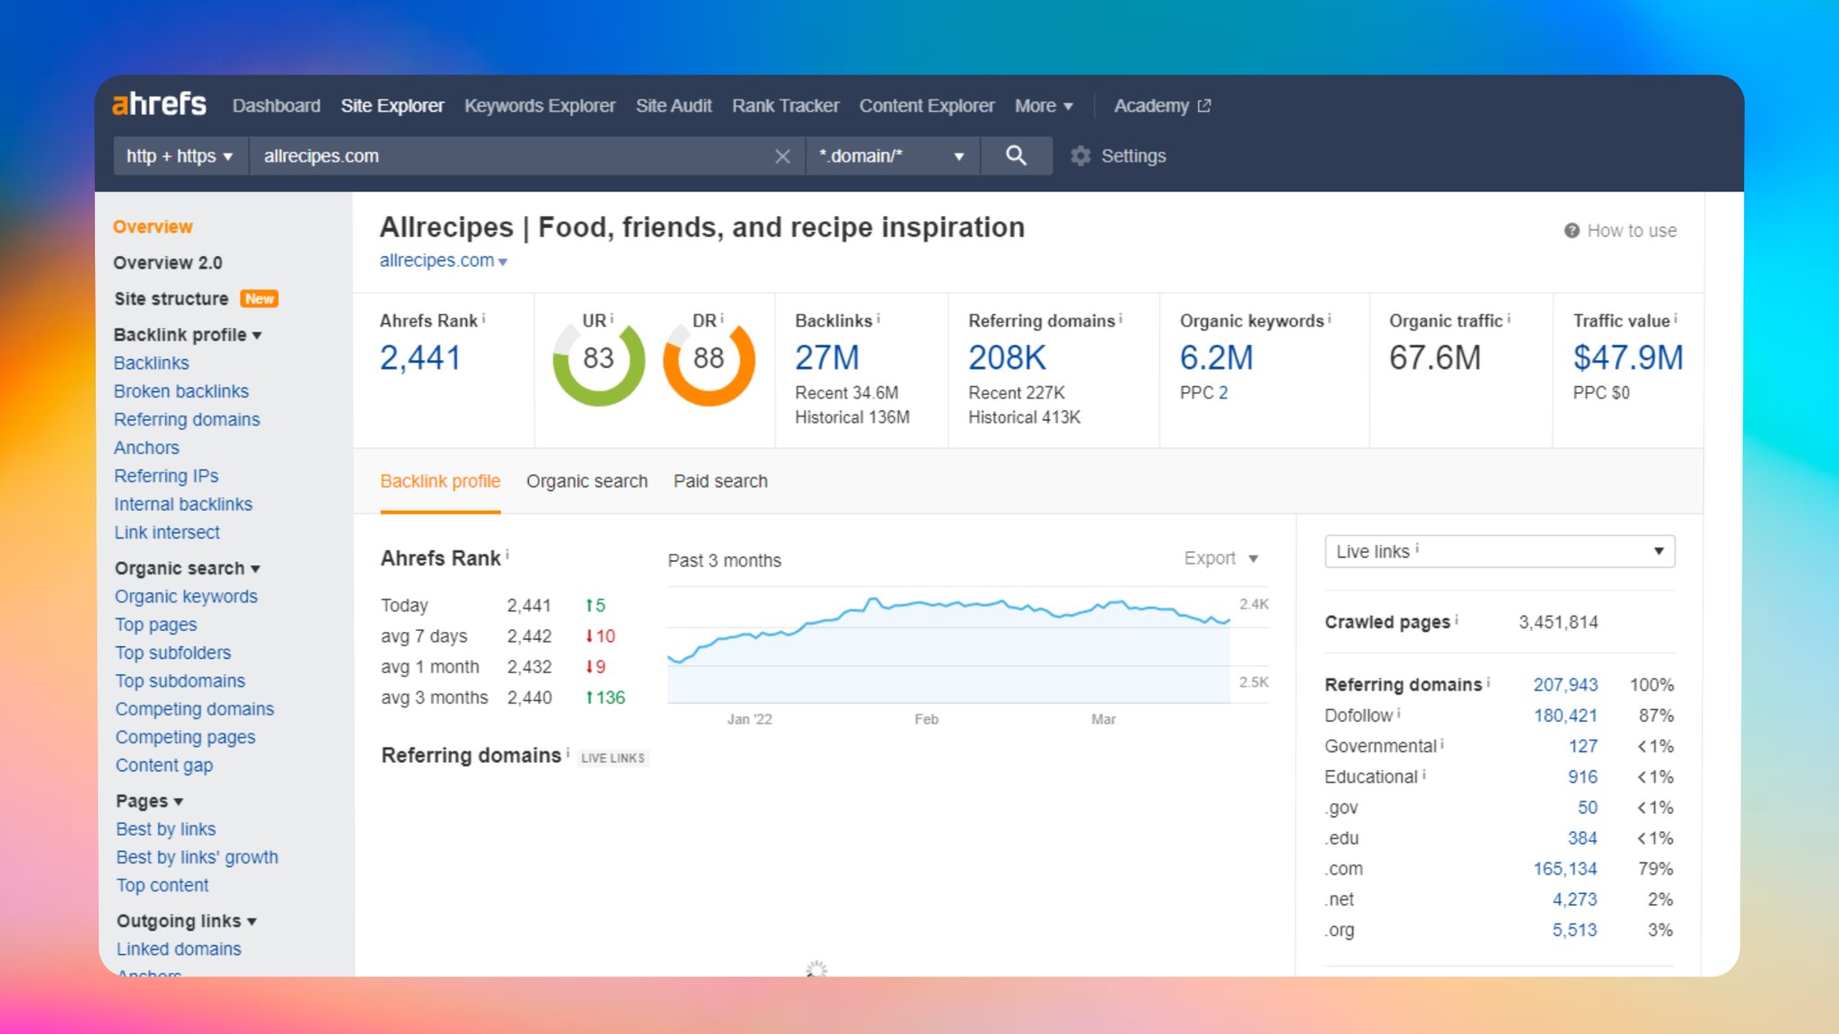Image resolution: width=1839 pixels, height=1034 pixels.
Task: Click the 27M backlinks value
Action: [827, 358]
